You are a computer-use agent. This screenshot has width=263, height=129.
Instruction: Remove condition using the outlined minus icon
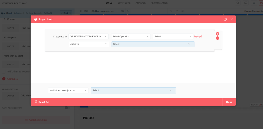200,36
